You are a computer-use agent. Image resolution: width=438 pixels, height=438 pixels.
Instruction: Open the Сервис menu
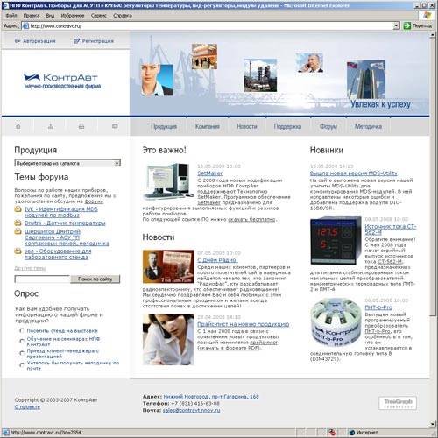coord(98,16)
